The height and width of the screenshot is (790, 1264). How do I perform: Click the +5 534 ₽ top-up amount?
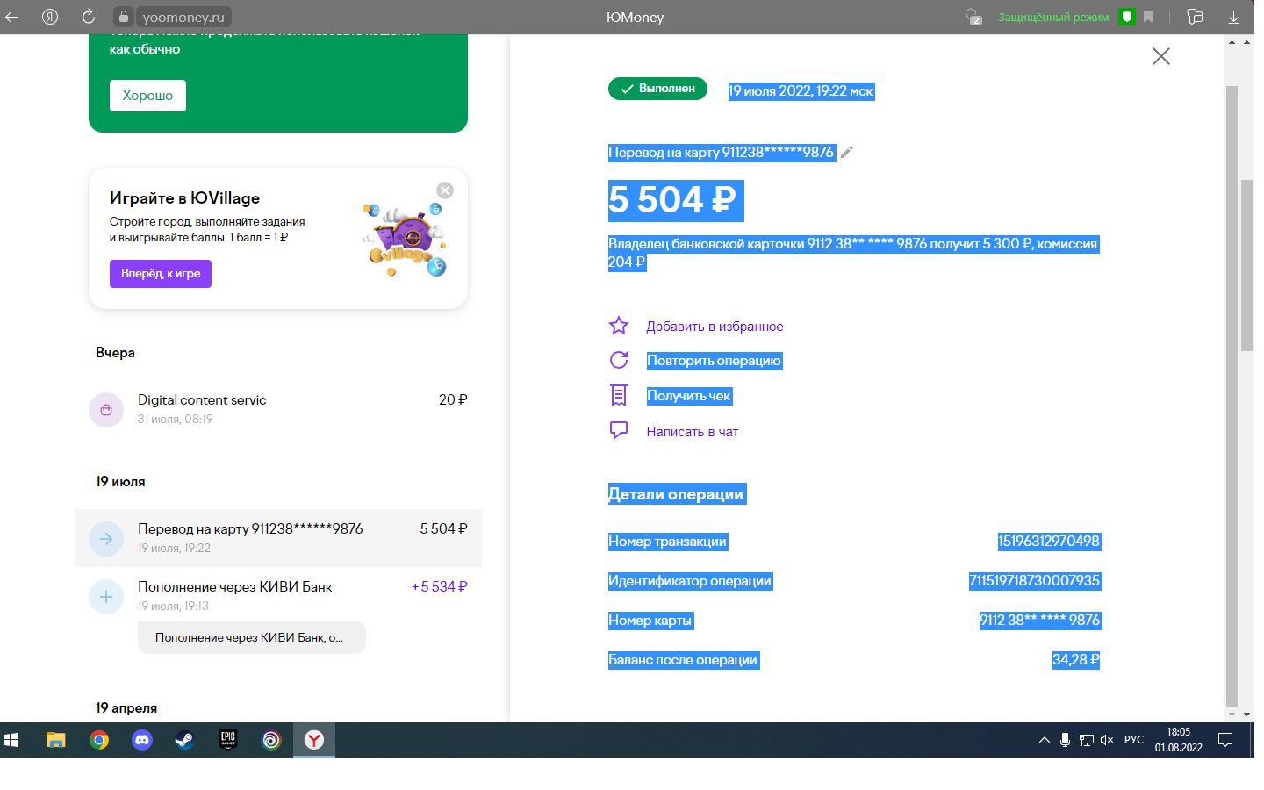pos(440,586)
